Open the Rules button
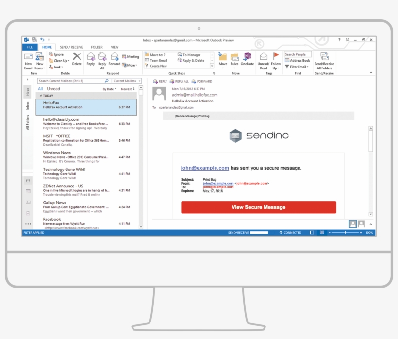 click(234, 61)
